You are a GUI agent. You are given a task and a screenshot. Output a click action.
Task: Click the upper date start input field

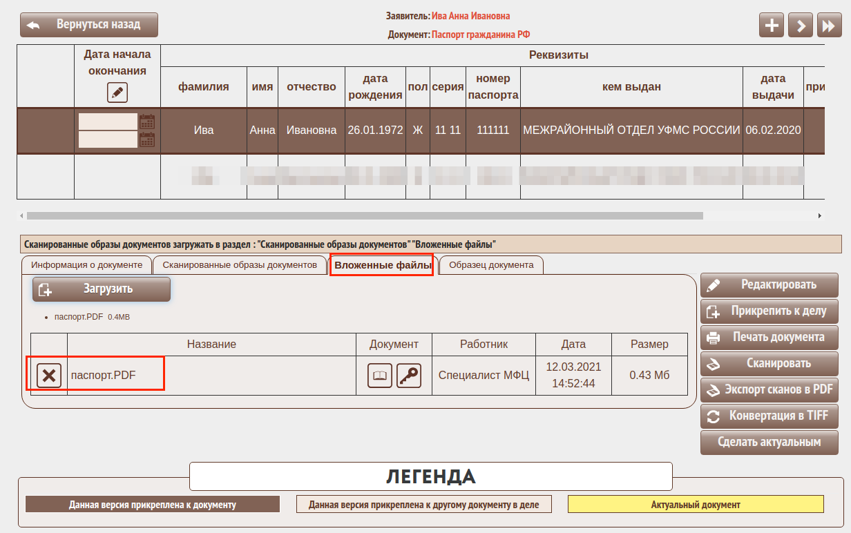[x=108, y=122]
